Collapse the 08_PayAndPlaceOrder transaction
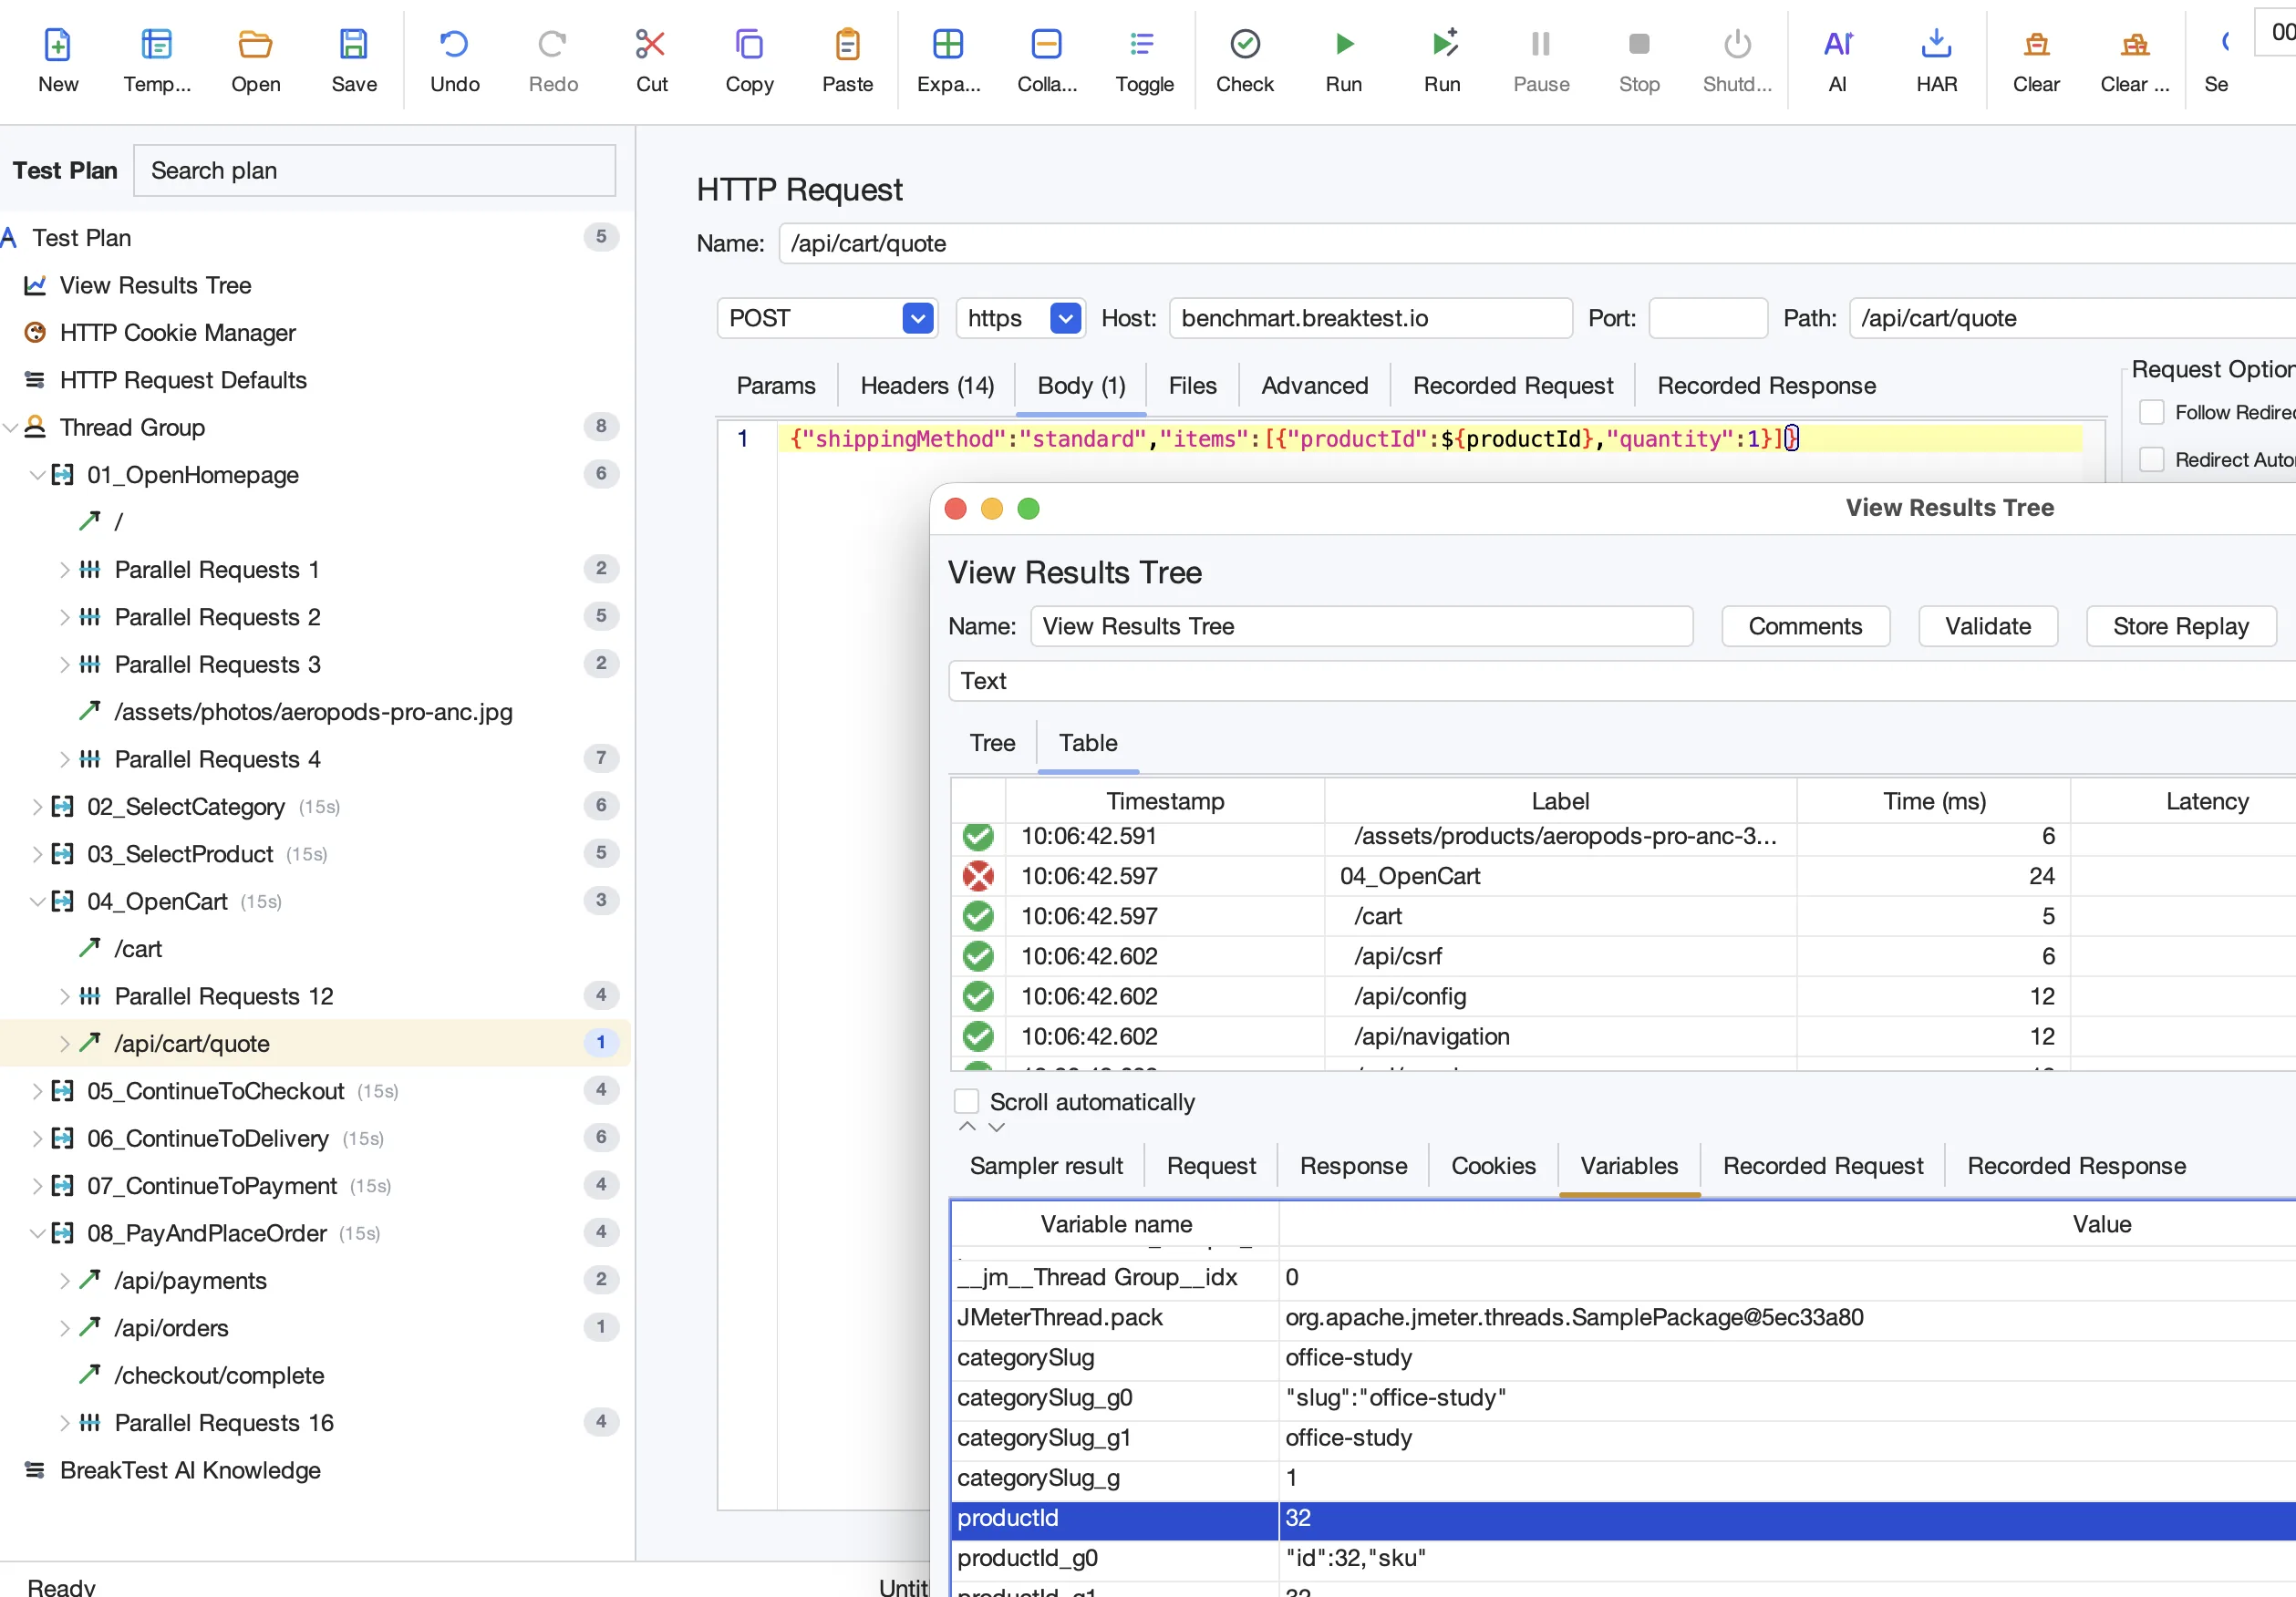Viewport: 2296px width, 1597px height. 37,1233
